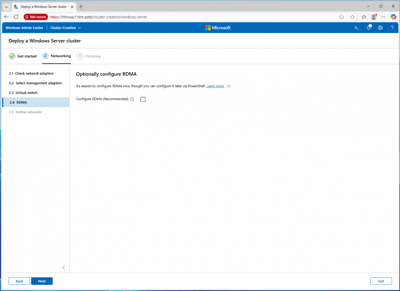
Task: Select 2.3 Virtual switch step
Action: [x=26, y=93]
